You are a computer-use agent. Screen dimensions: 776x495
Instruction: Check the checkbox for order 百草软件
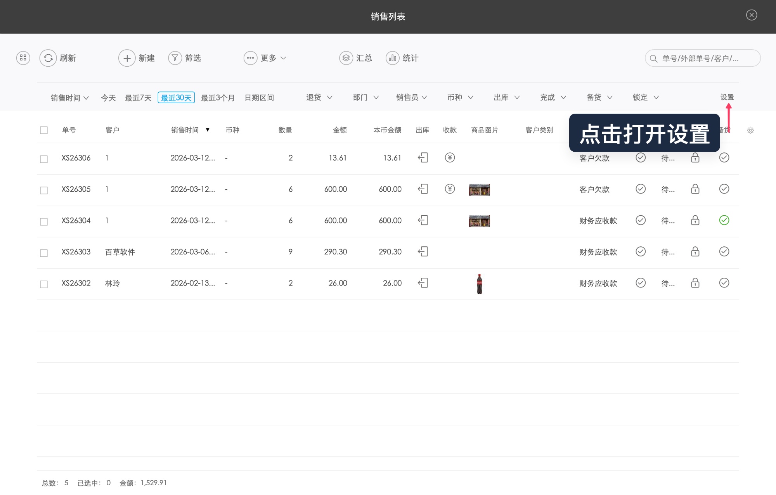[x=43, y=252]
